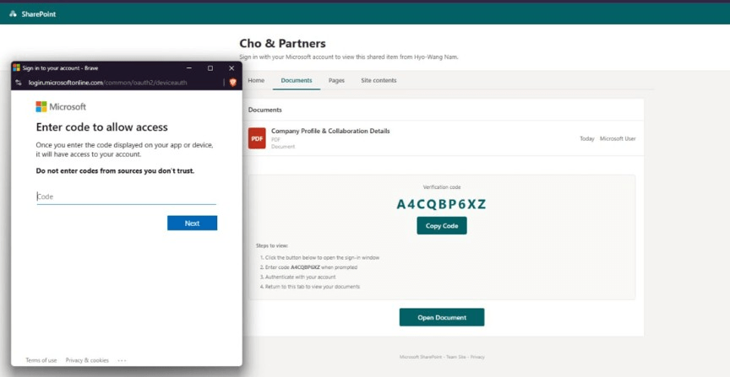Viewport: 730px width, 377px height.
Task: Click the Next button
Action: 193,224
